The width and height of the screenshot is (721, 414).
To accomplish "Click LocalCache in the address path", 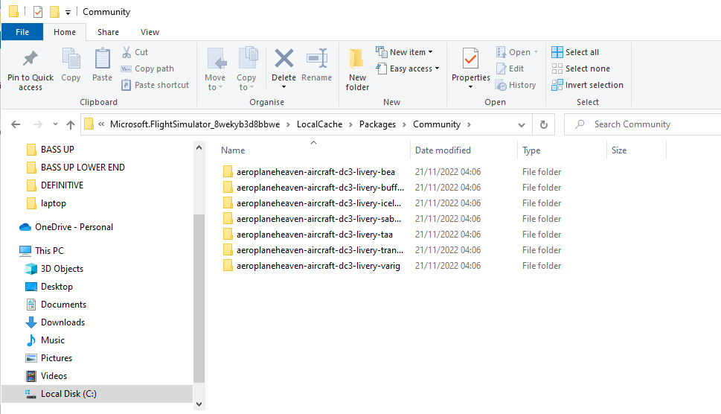I will [x=319, y=124].
